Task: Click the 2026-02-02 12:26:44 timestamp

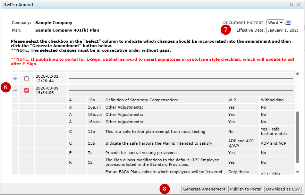Action: coord(47,78)
